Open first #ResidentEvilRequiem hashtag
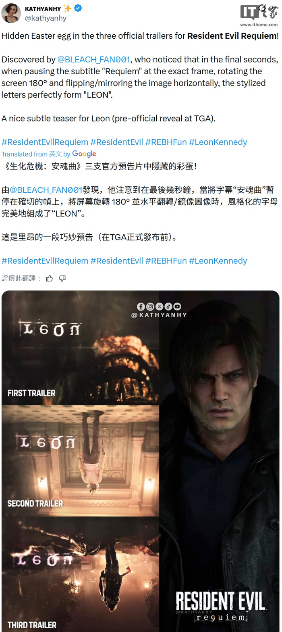 point(45,142)
